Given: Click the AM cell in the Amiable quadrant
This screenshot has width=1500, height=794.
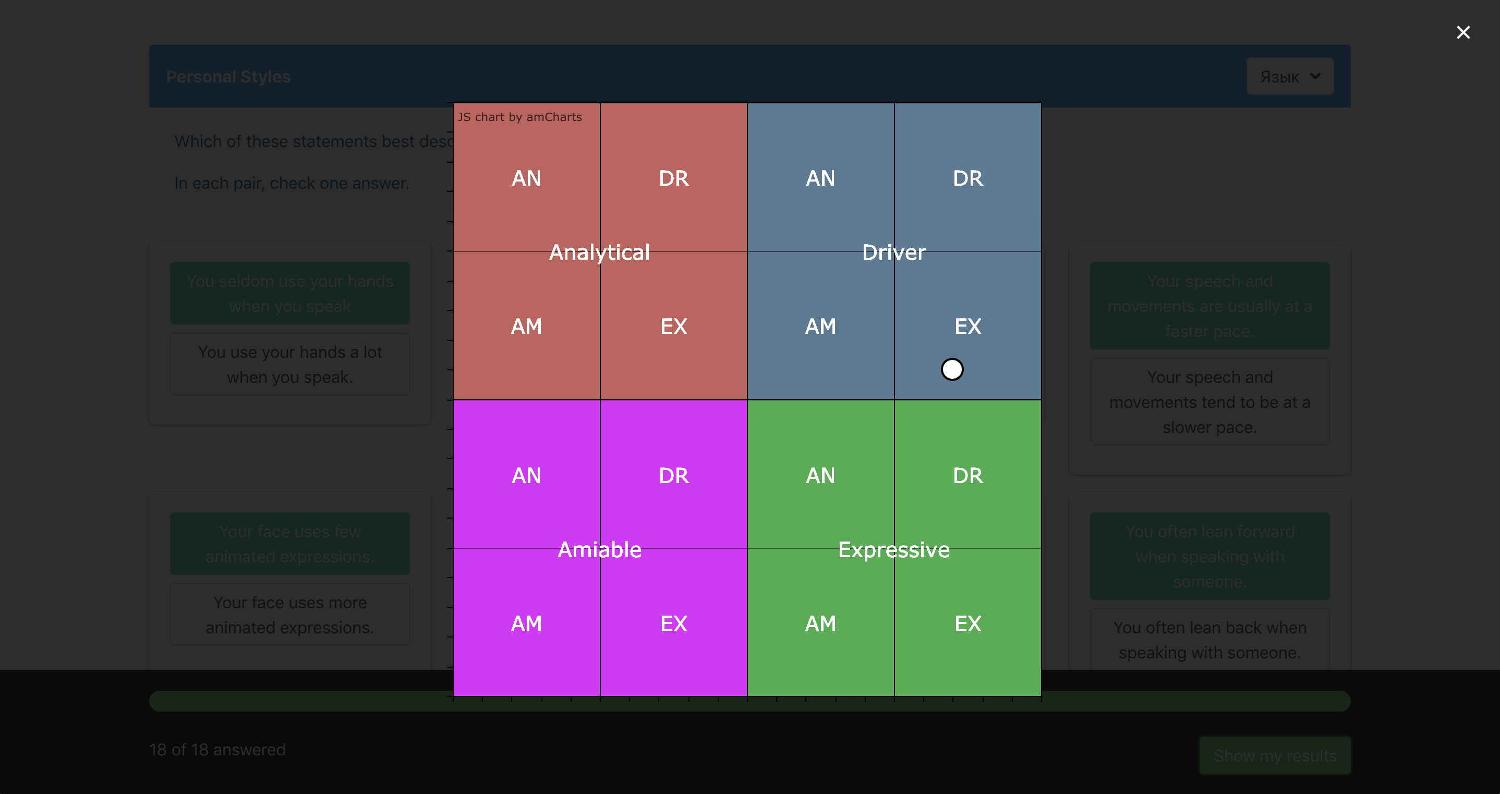Looking at the screenshot, I should pos(526,624).
